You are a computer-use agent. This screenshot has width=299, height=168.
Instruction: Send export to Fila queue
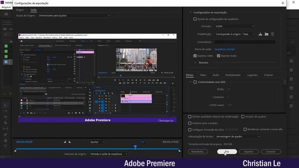pyautogui.click(x=227, y=152)
